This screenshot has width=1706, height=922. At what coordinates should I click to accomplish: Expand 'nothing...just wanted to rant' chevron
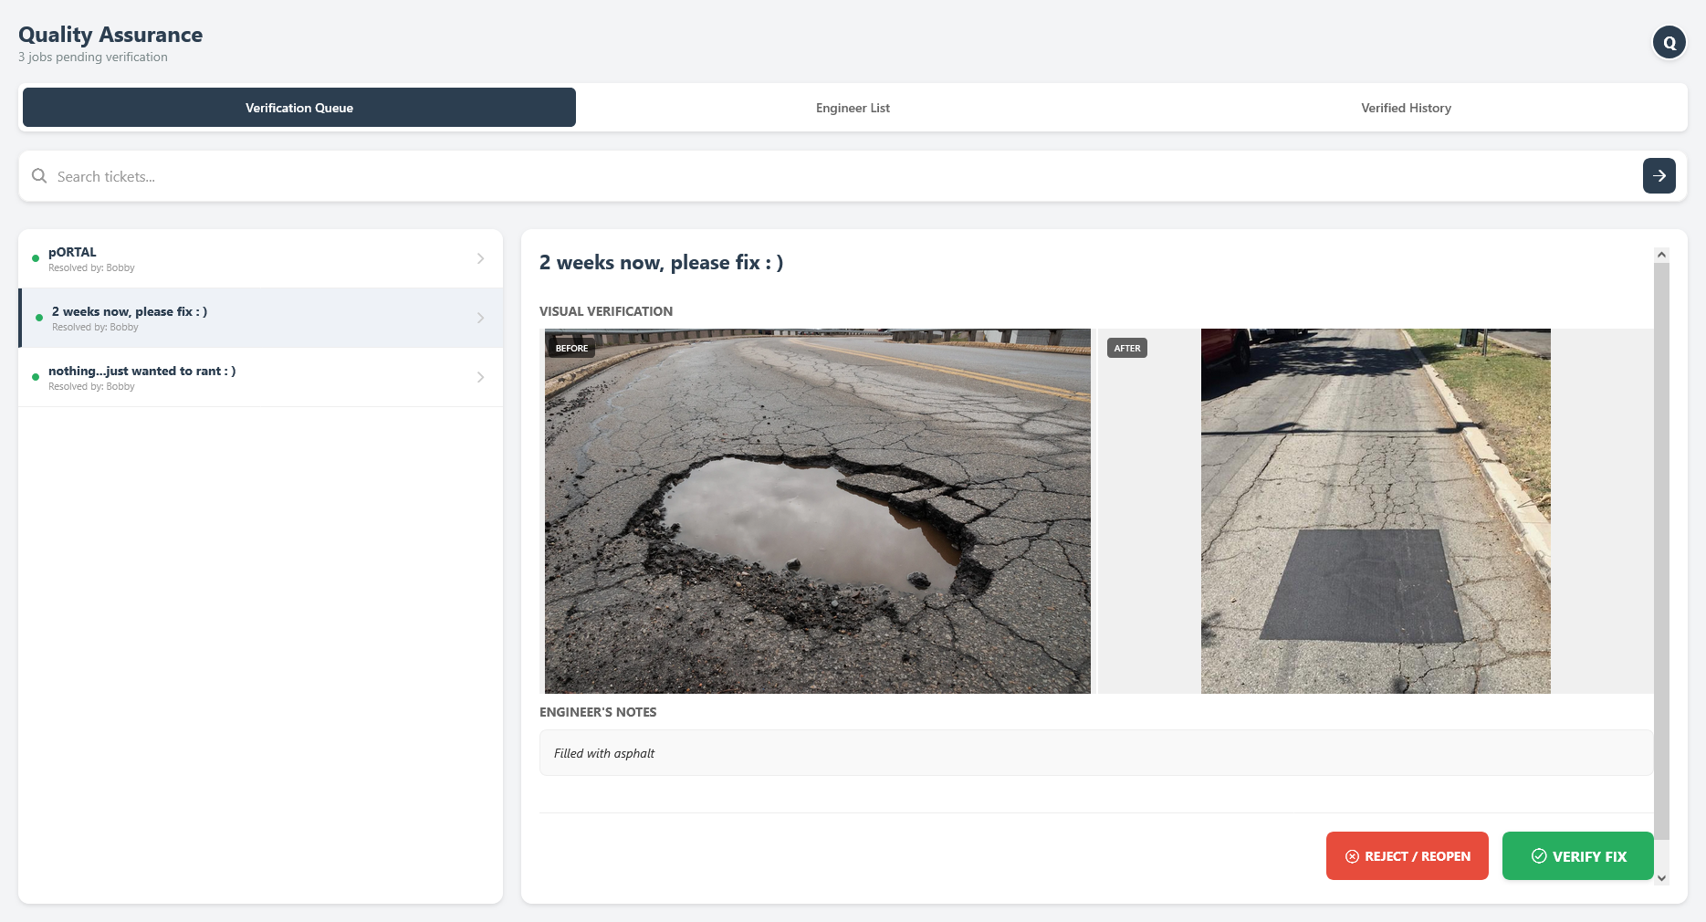click(x=480, y=377)
